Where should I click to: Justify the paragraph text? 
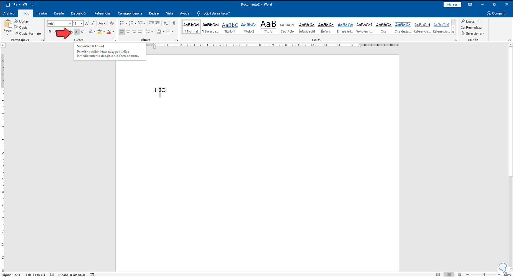(140, 32)
